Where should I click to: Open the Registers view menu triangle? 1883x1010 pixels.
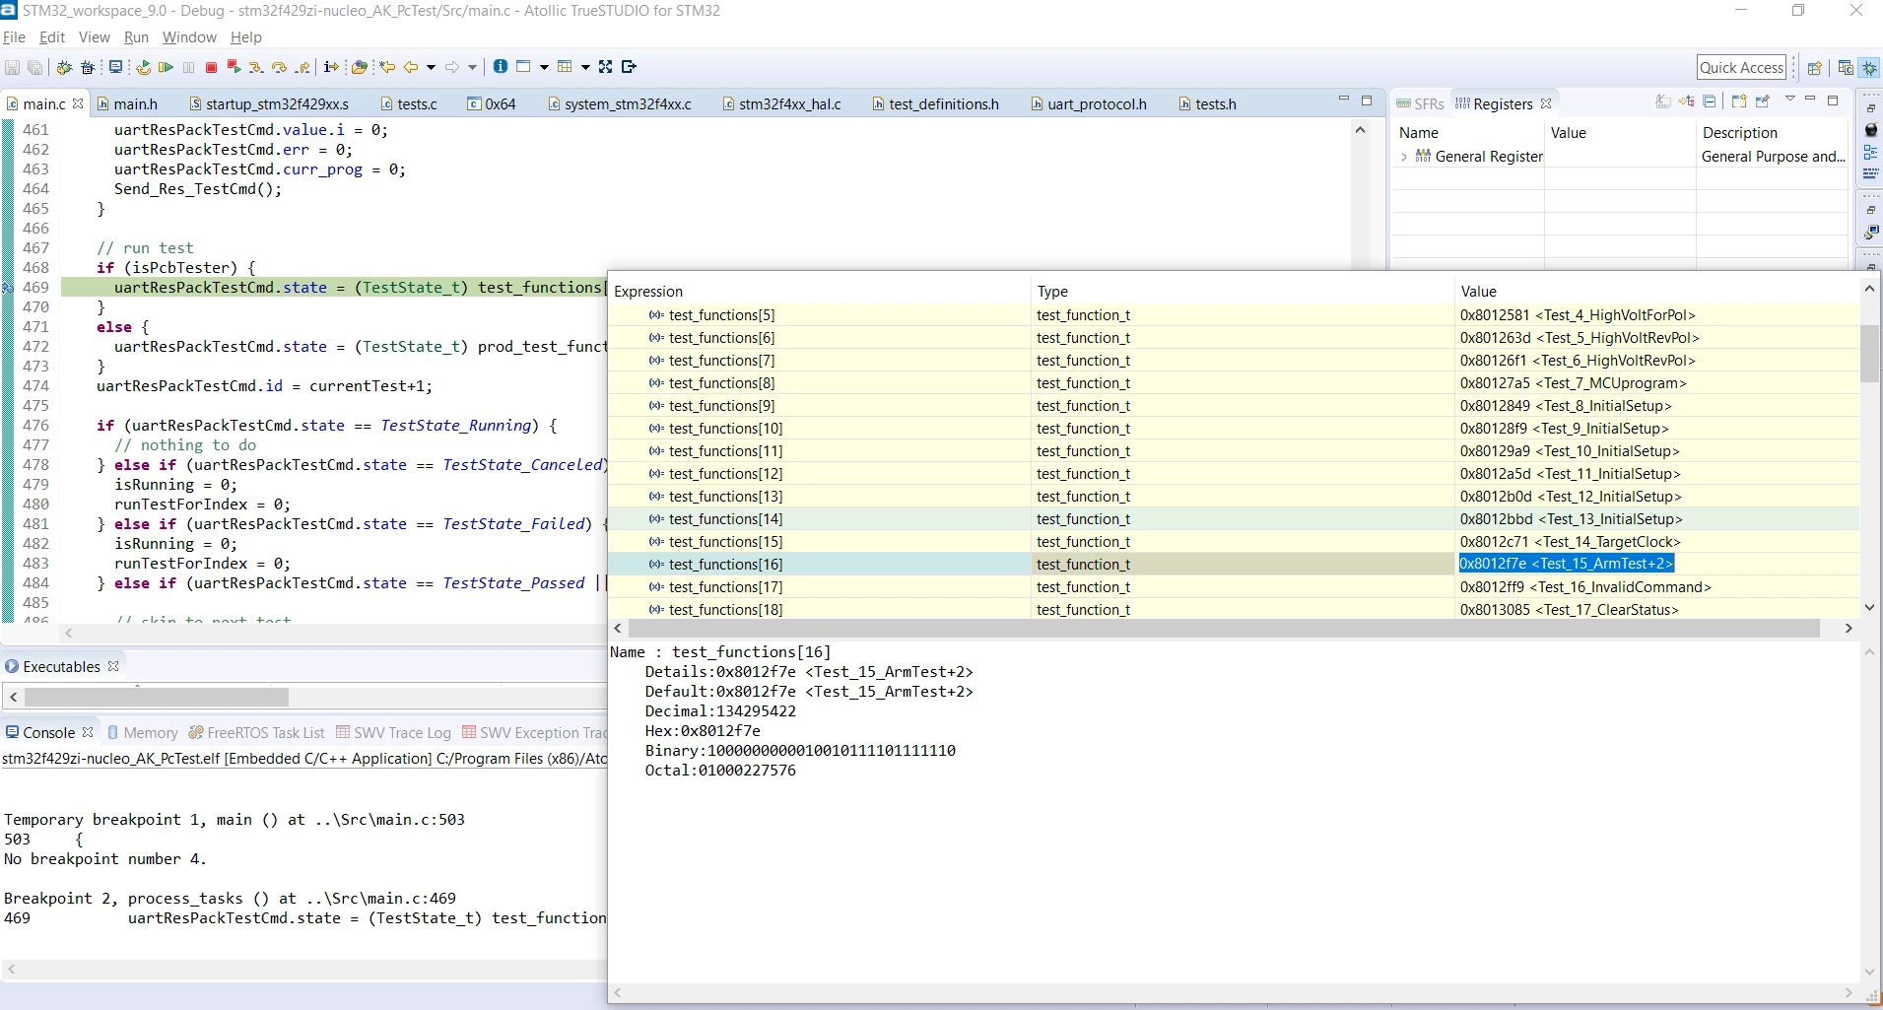(1789, 101)
